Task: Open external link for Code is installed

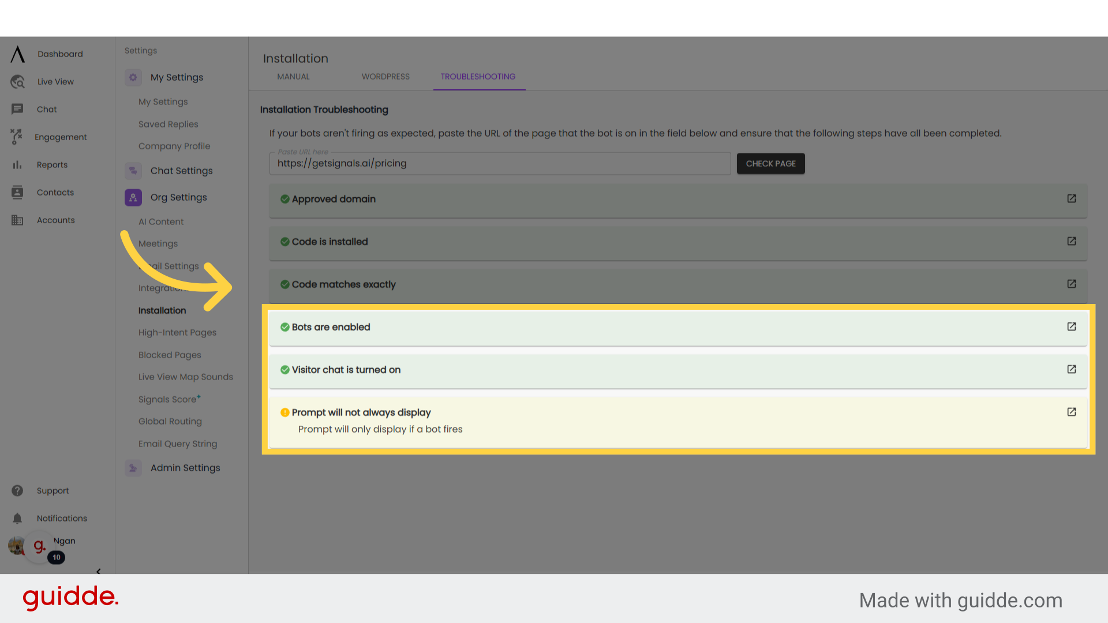Action: (x=1072, y=241)
